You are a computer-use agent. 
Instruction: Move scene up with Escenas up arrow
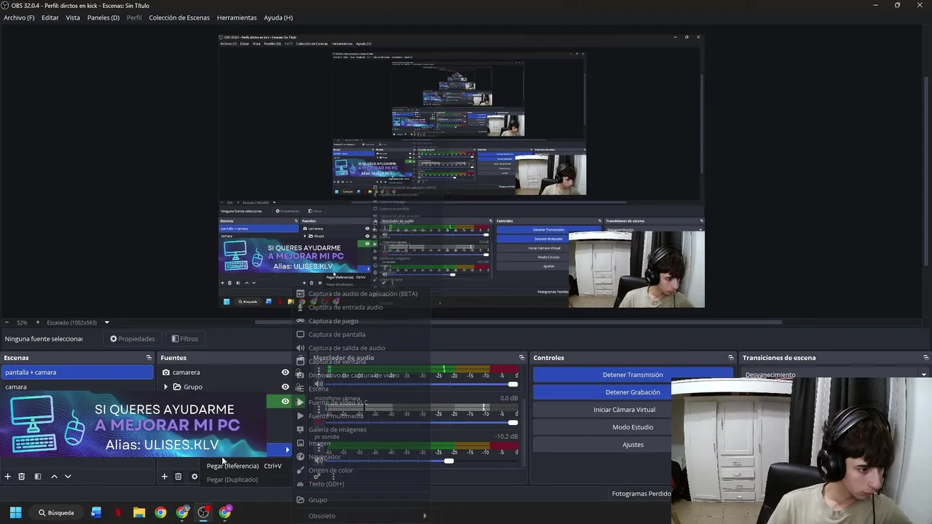54,477
